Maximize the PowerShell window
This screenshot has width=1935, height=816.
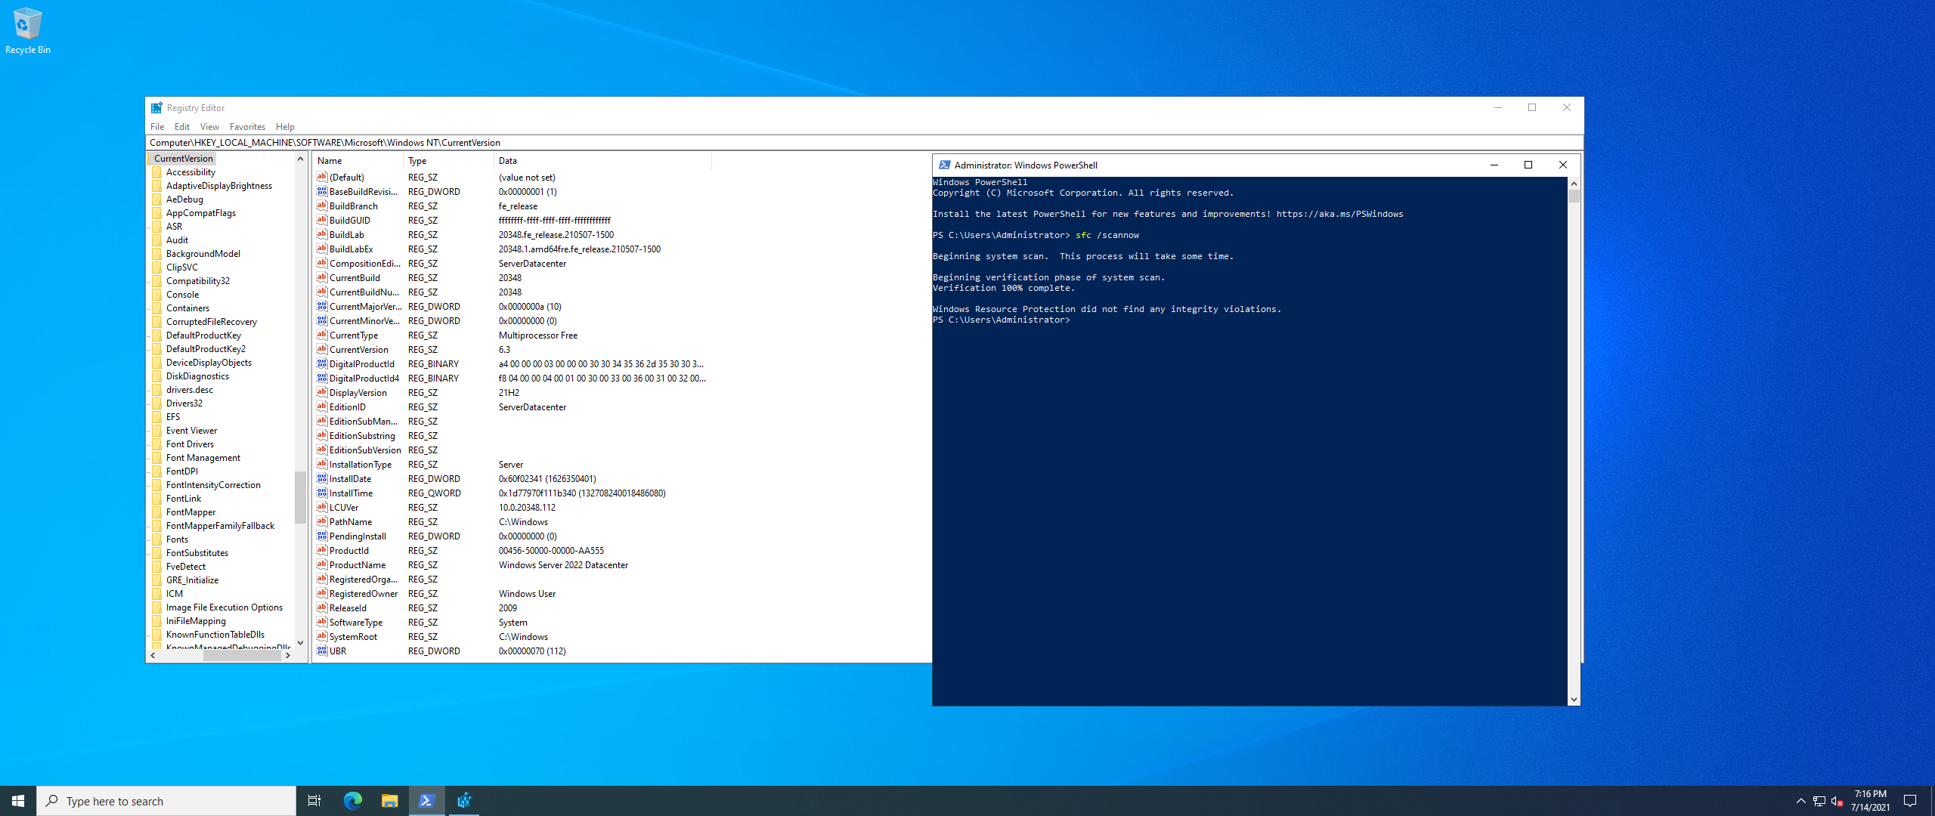pos(1528,165)
